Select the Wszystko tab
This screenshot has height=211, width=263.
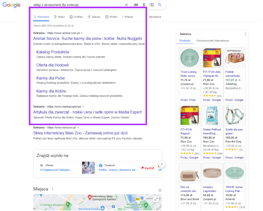click(41, 17)
